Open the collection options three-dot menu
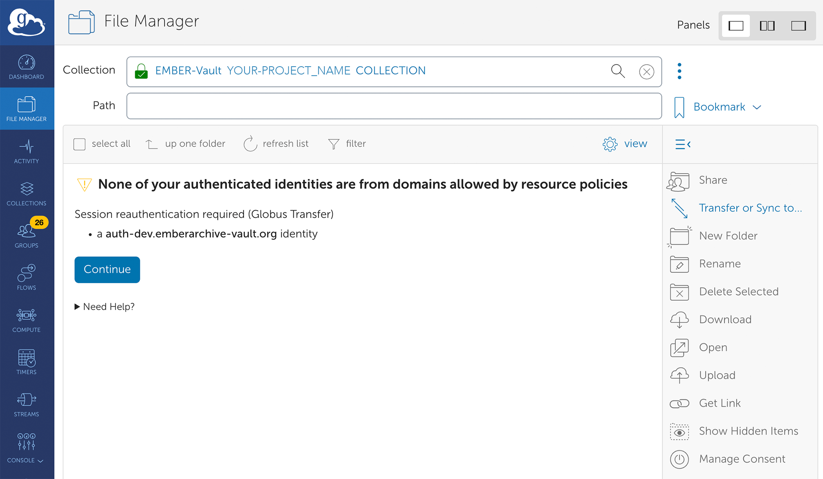Viewport: 823px width, 479px height. (x=680, y=71)
